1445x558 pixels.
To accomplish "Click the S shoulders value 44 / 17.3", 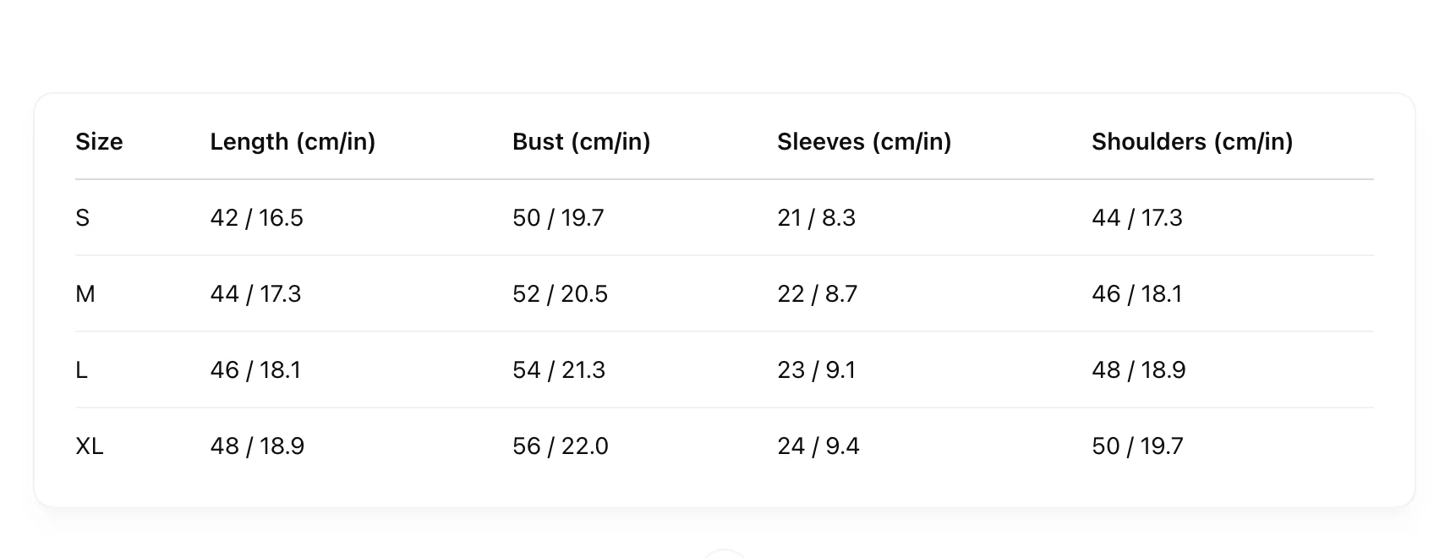I will [1136, 218].
